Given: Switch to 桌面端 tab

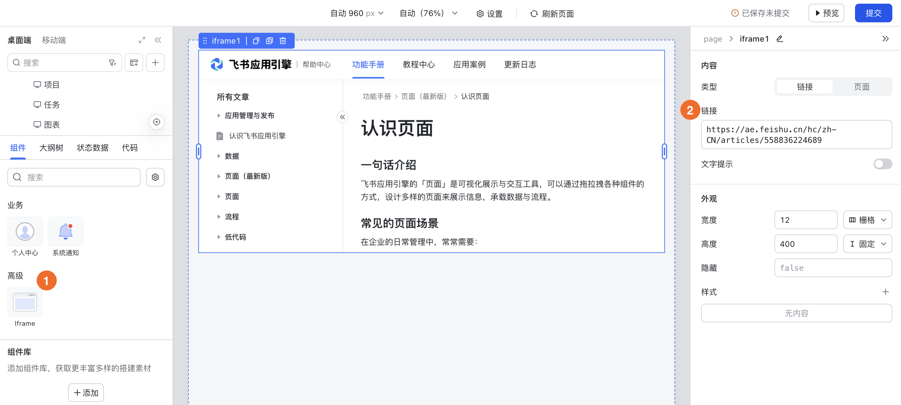Looking at the screenshot, I should pos(20,40).
